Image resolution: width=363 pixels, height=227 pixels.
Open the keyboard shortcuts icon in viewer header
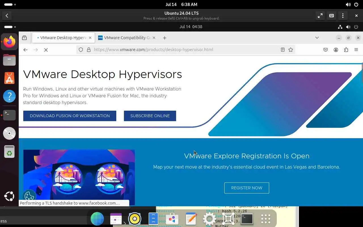pyautogui.click(x=332, y=16)
